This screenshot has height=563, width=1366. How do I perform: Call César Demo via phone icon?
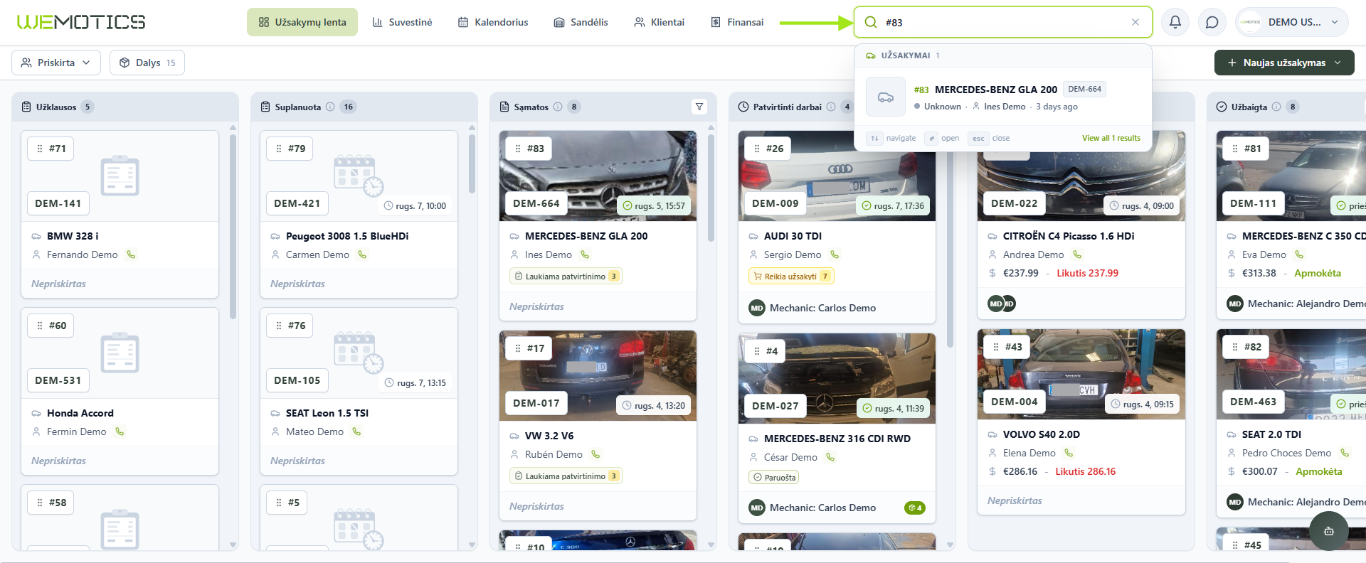click(x=830, y=457)
